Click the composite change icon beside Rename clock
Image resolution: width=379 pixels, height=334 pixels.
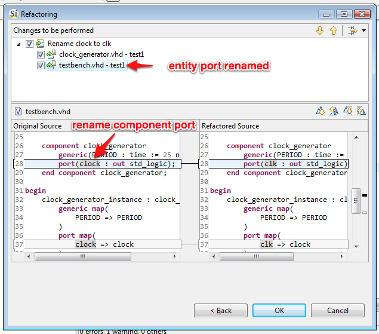[40, 44]
